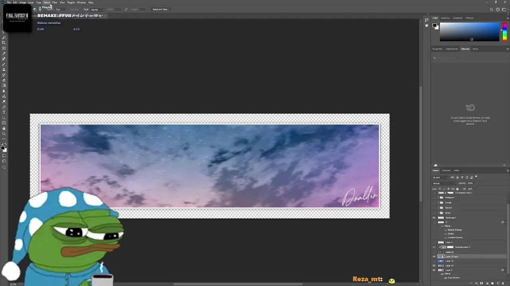
Task: Create a new layer group
Action: (492, 284)
